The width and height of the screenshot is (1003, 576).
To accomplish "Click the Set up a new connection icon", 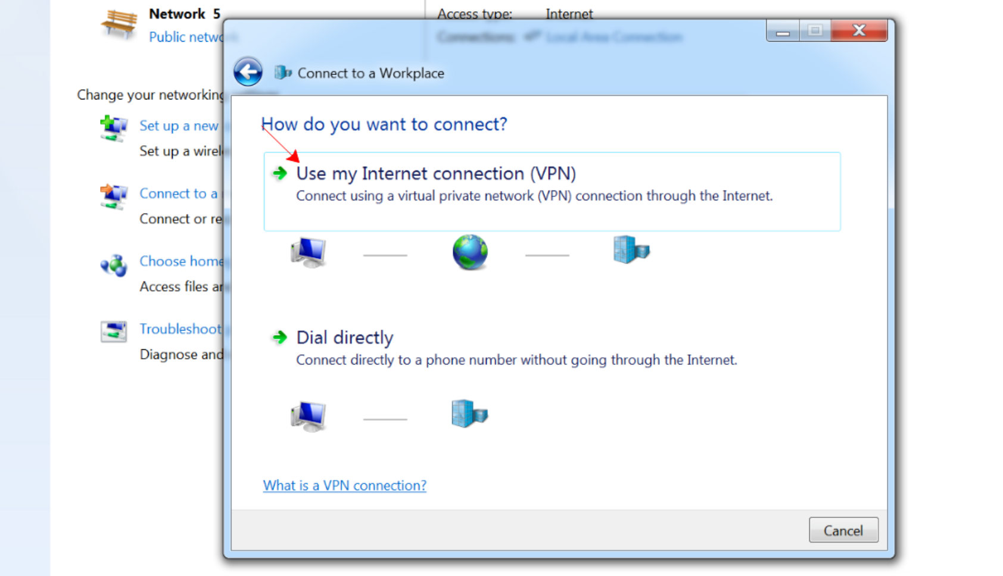I will 113,128.
